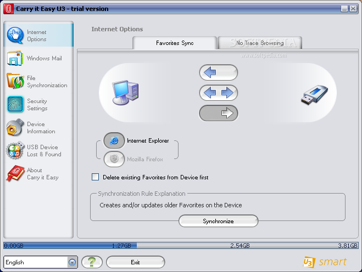Select Device Information label in sidebar

coord(41,128)
